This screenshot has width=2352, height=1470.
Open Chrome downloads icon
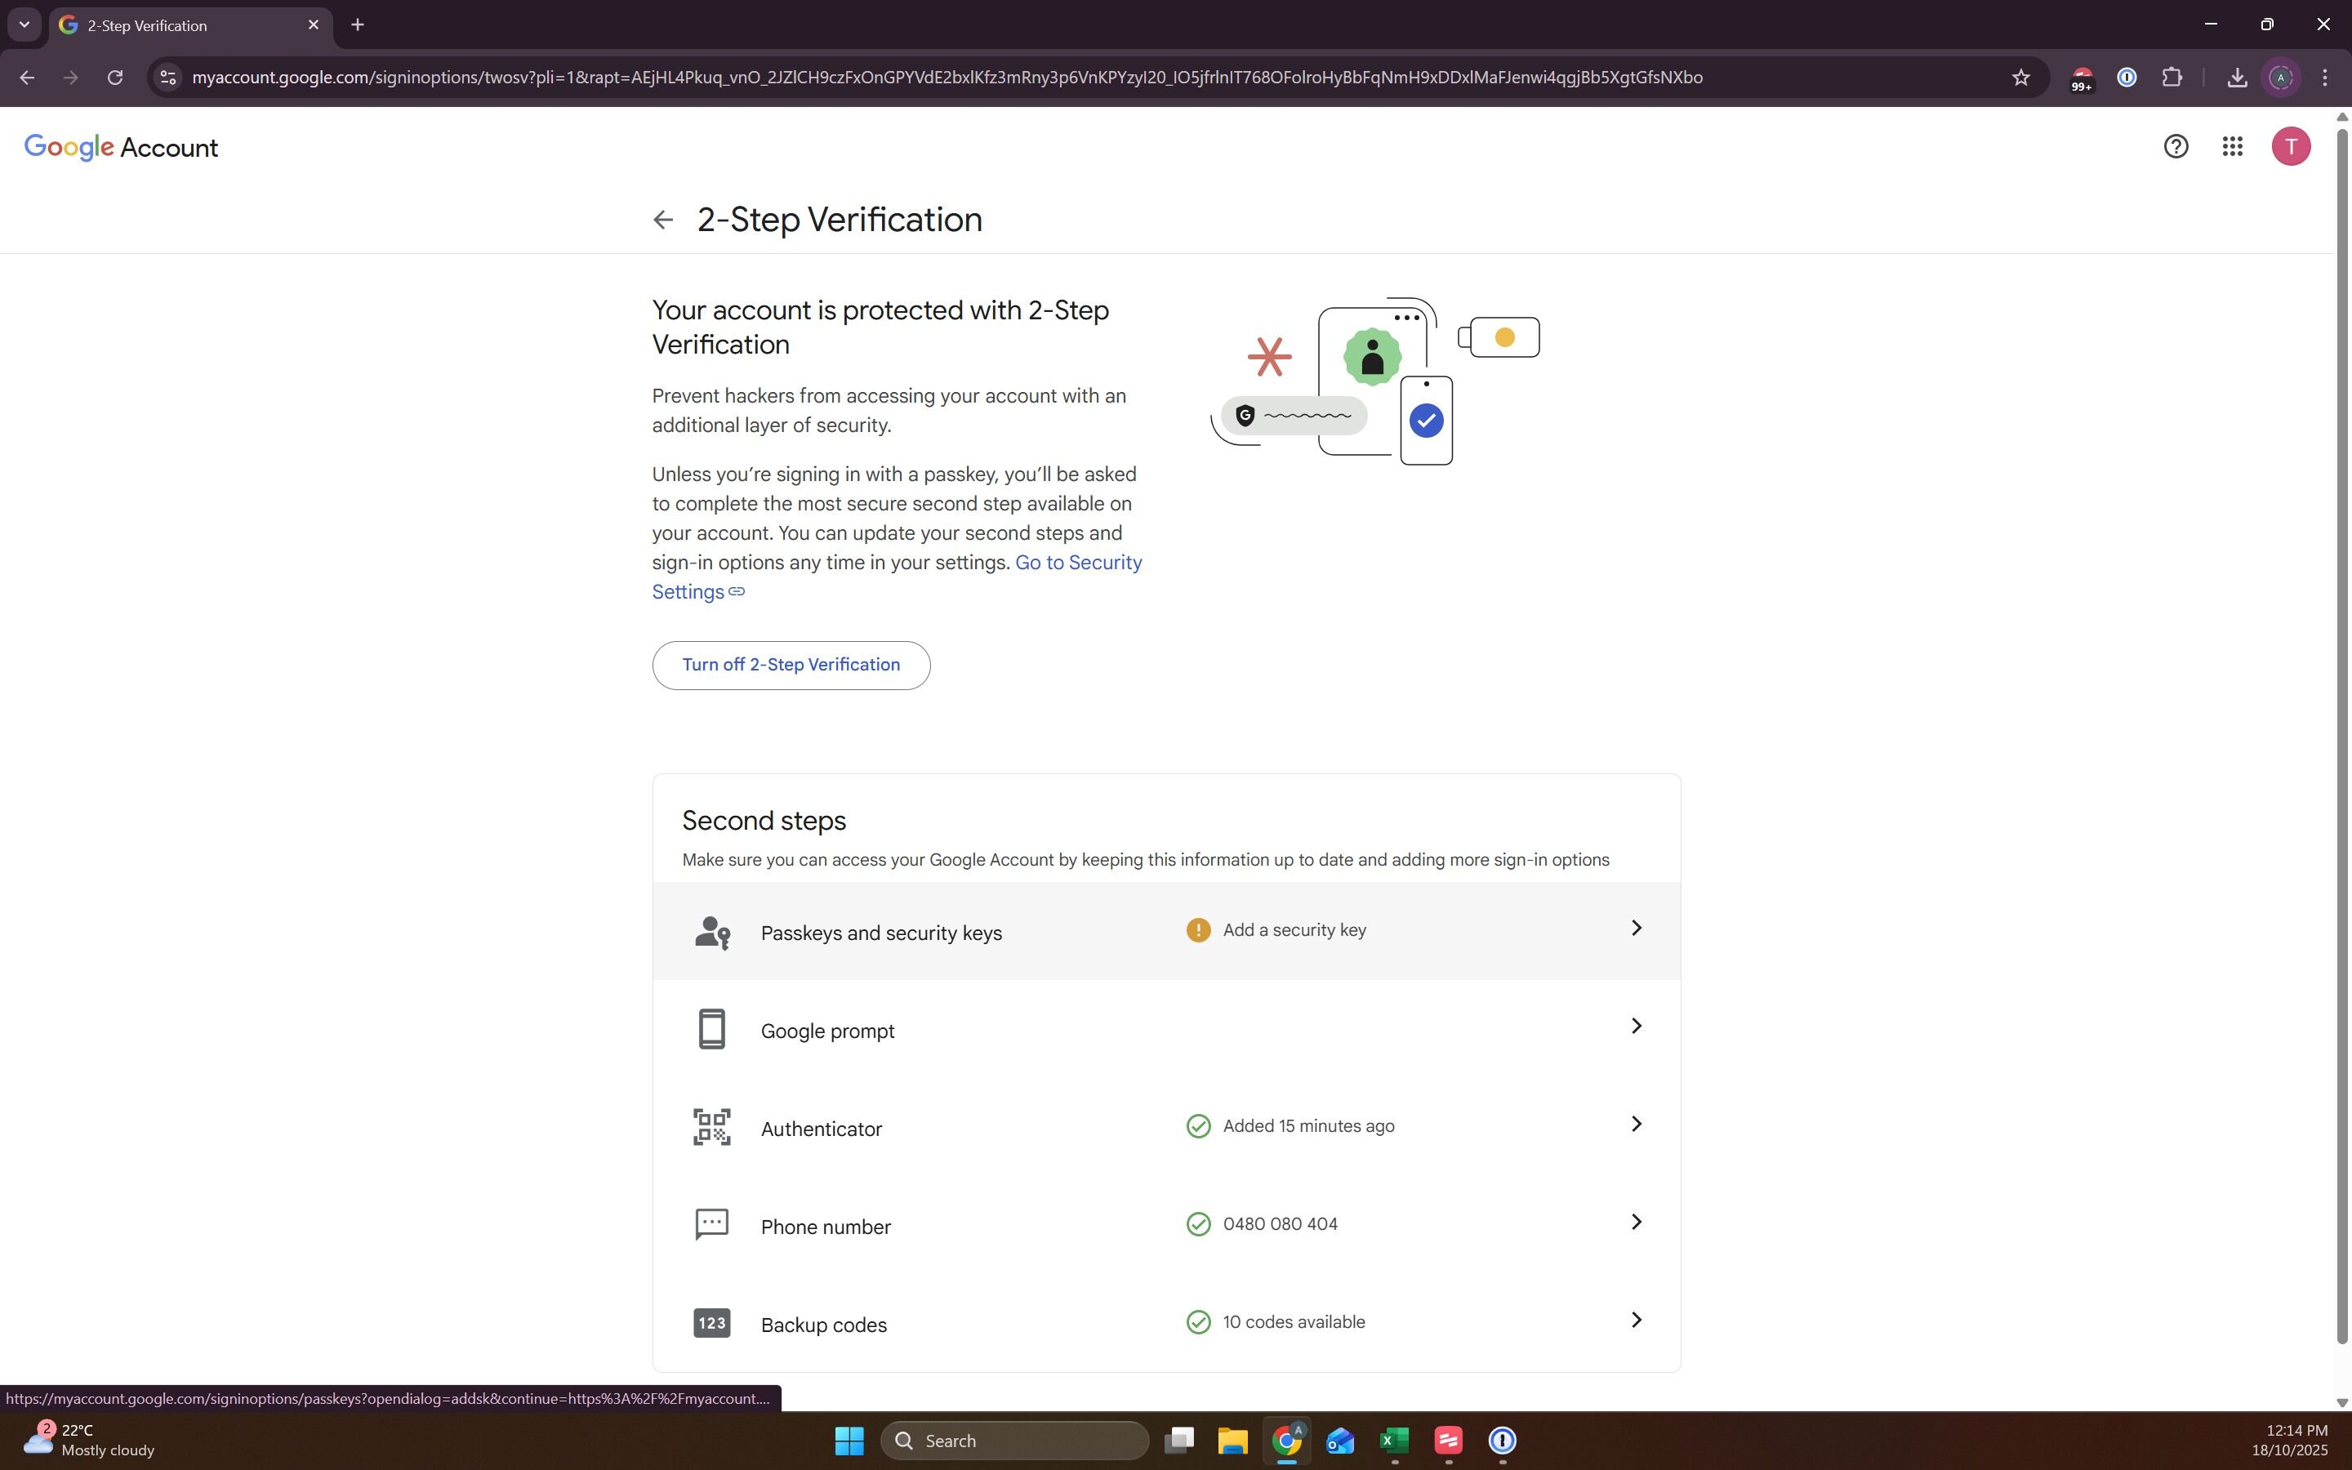coord(2236,78)
